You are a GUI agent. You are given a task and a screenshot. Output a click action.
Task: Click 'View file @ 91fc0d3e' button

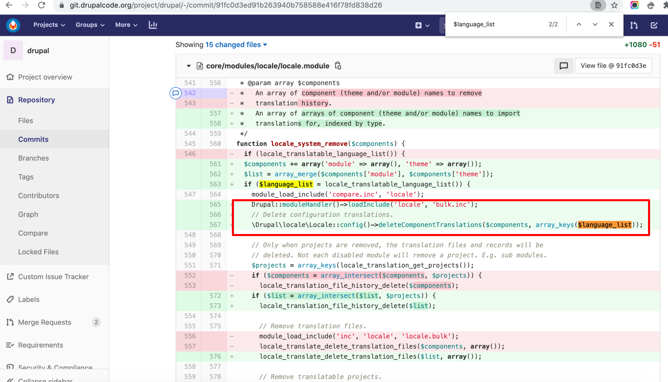click(613, 66)
